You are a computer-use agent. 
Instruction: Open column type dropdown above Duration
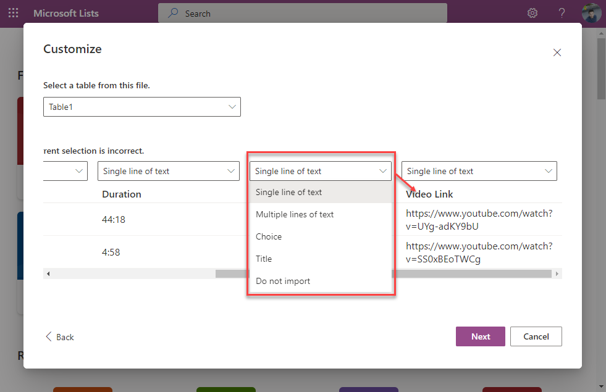(168, 171)
